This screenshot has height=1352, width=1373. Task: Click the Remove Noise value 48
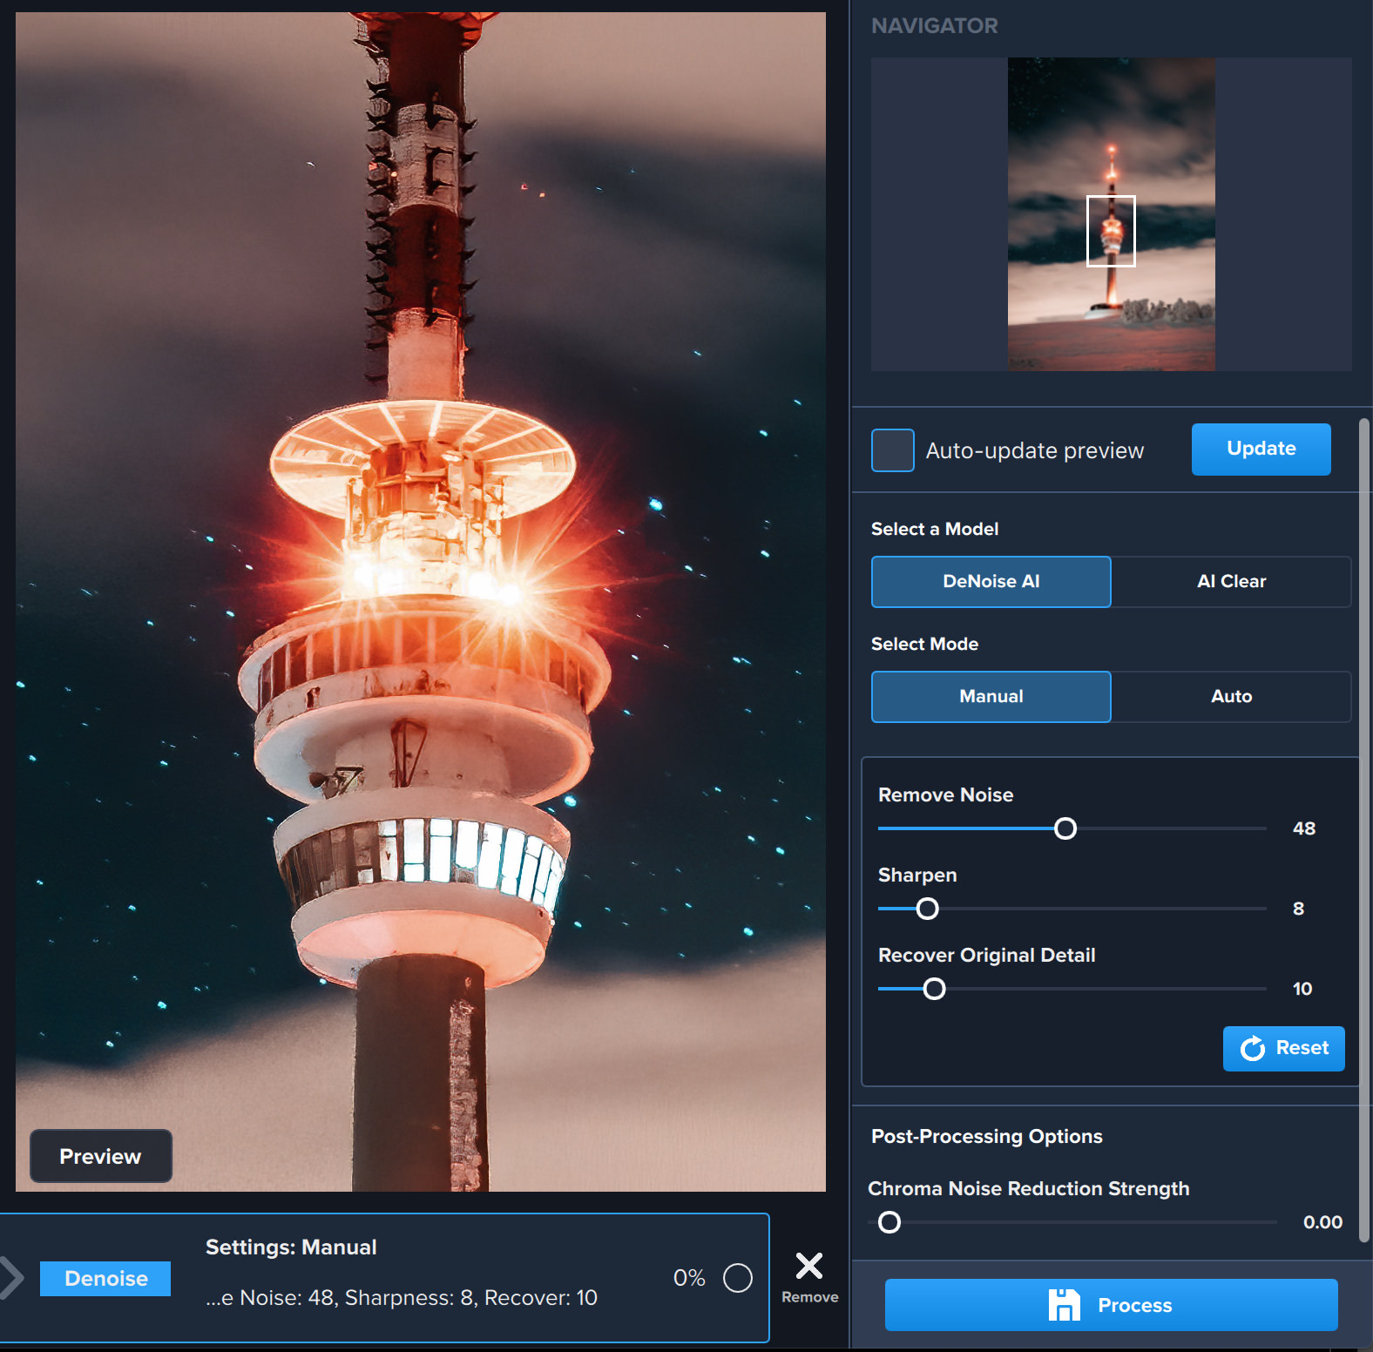click(1303, 828)
